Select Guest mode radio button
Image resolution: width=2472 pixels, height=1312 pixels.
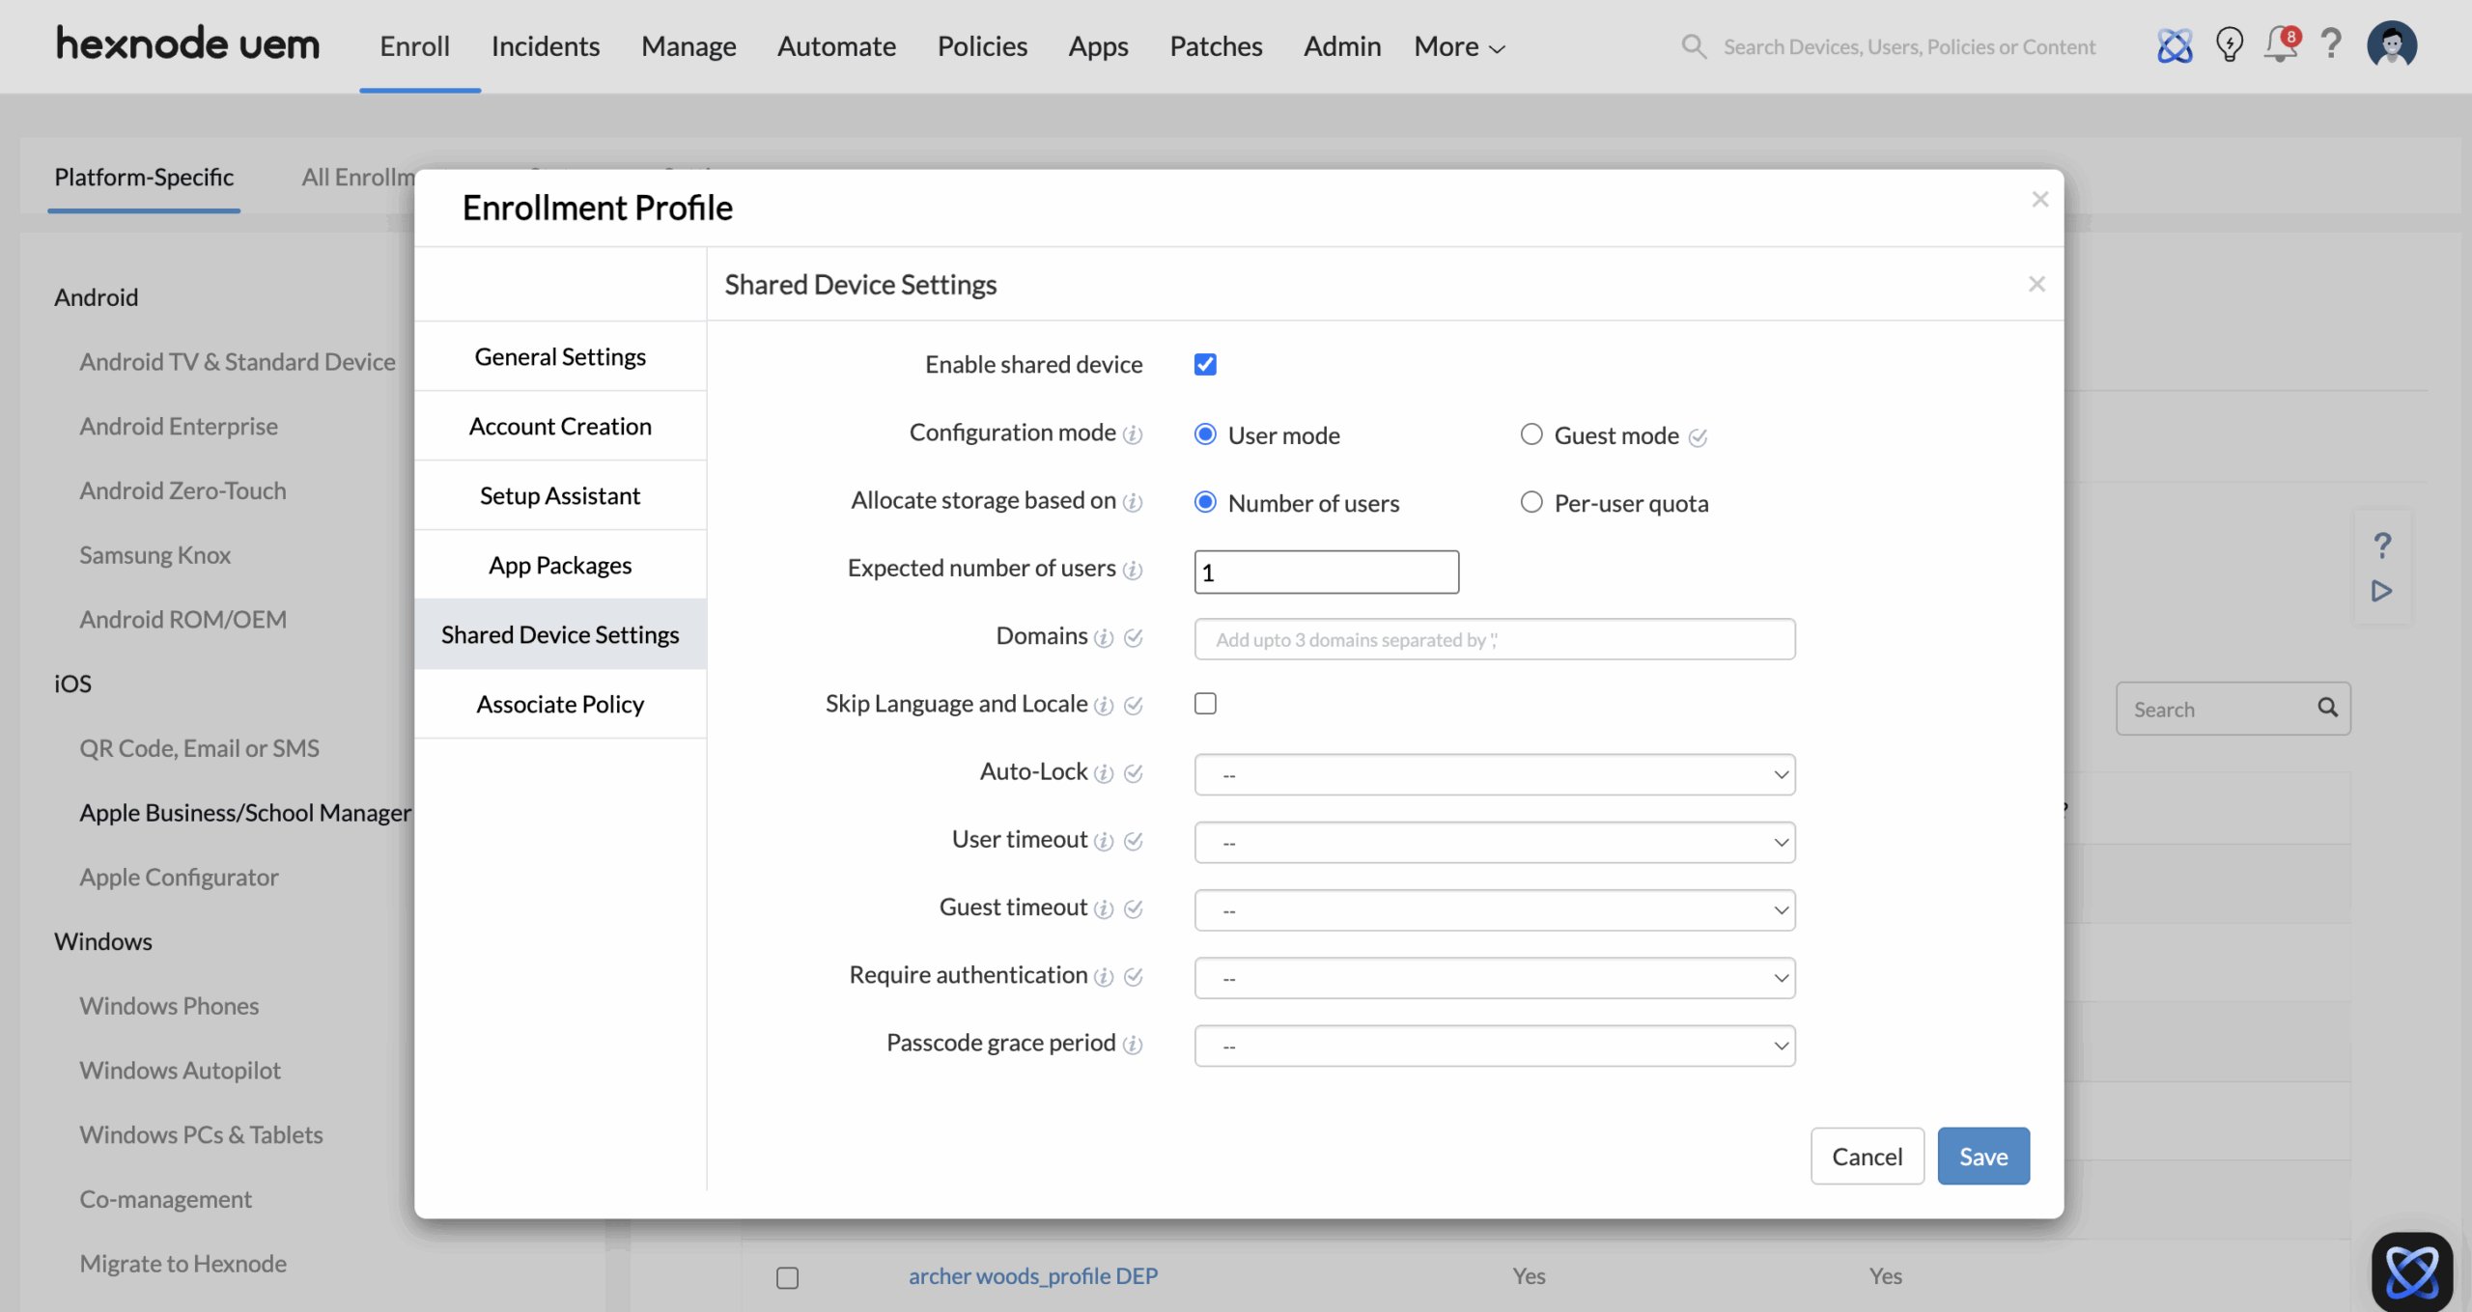click(x=1531, y=434)
